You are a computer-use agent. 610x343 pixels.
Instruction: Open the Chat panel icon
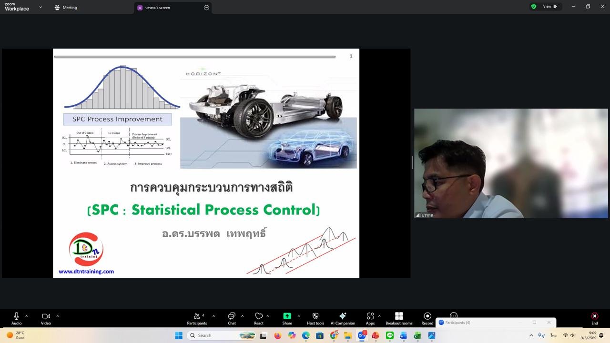232,316
